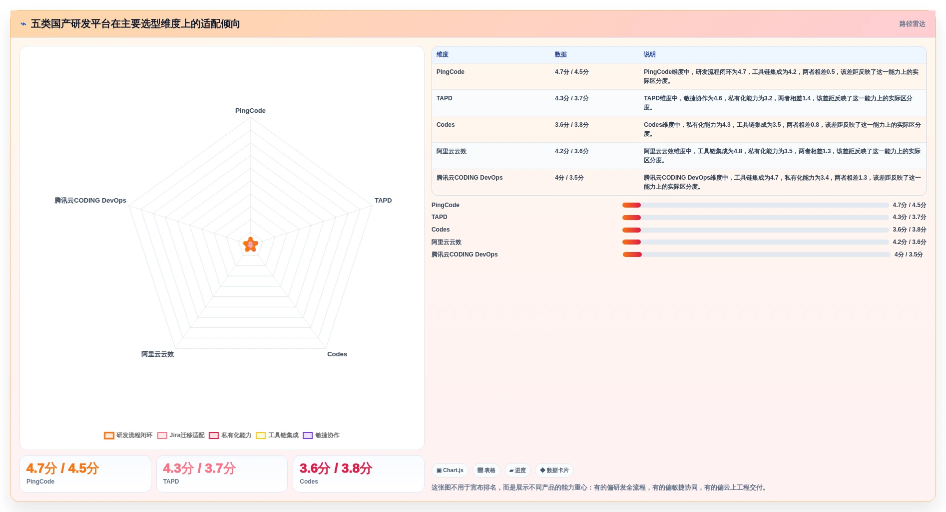Screen dimensions: 946x512
Task: Click the Codes progress bar
Action: pyautogui.click(x=755, y=230)
